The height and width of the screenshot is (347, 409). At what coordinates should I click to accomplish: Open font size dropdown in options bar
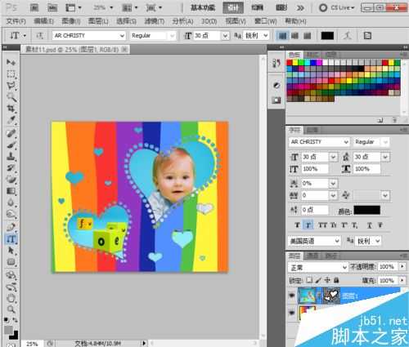click(x=225, y=36)
